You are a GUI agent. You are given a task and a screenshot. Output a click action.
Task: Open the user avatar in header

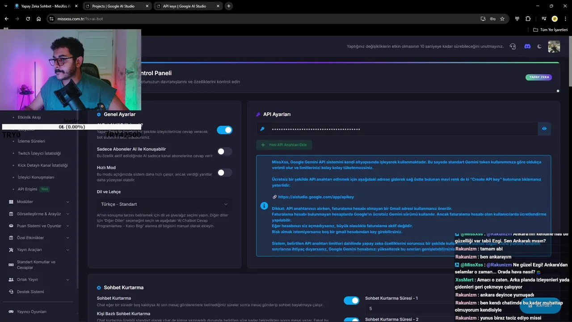click(554, 47)
